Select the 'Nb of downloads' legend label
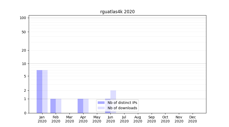Viewport: 229px width, 127px height. (122, 108)
